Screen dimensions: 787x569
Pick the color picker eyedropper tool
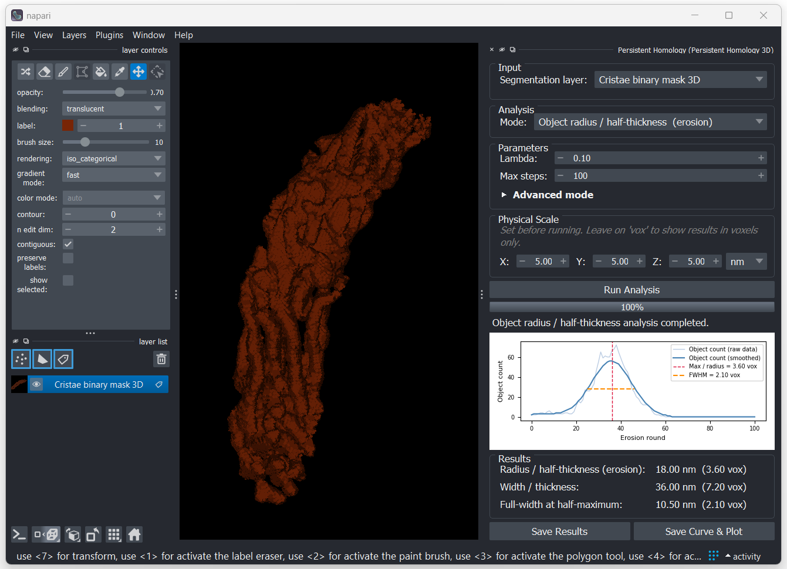point(120,72)
